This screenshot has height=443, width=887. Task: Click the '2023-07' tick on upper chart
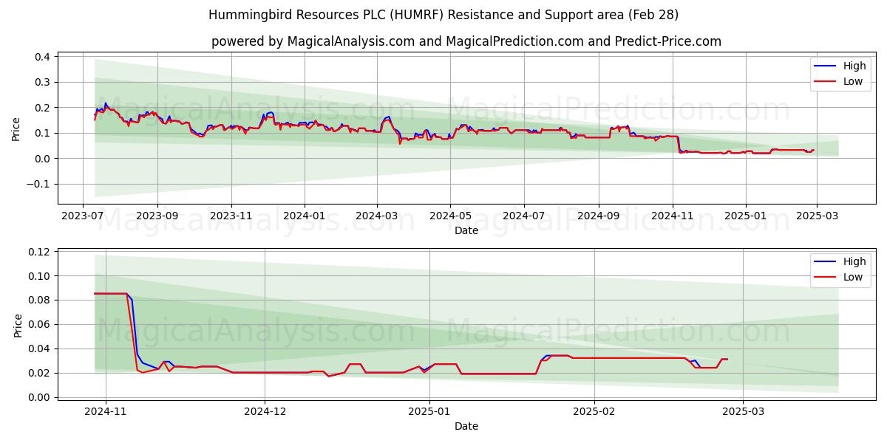pyautogui.click(x=83, y=216)
